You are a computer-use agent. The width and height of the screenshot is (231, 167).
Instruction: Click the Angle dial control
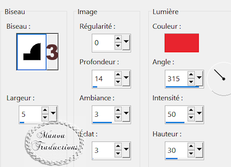point(219,79)
